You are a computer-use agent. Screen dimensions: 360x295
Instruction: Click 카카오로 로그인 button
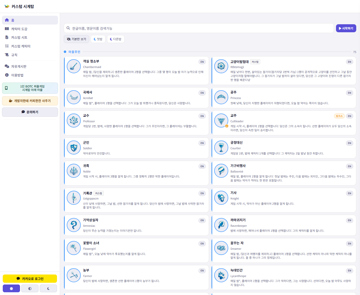30,279
